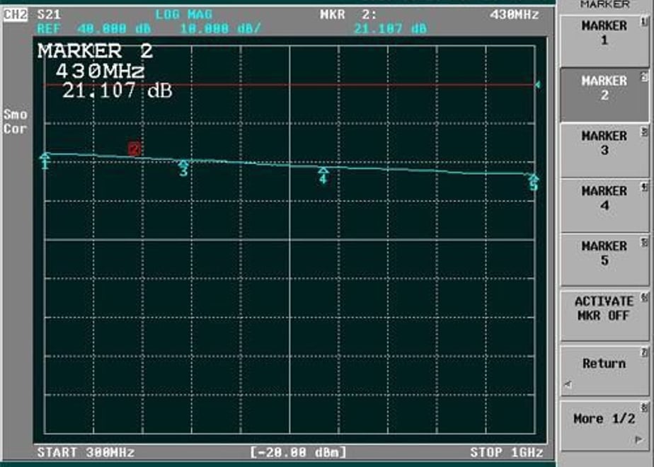Click START 300MHz label

tap(86, 452)
